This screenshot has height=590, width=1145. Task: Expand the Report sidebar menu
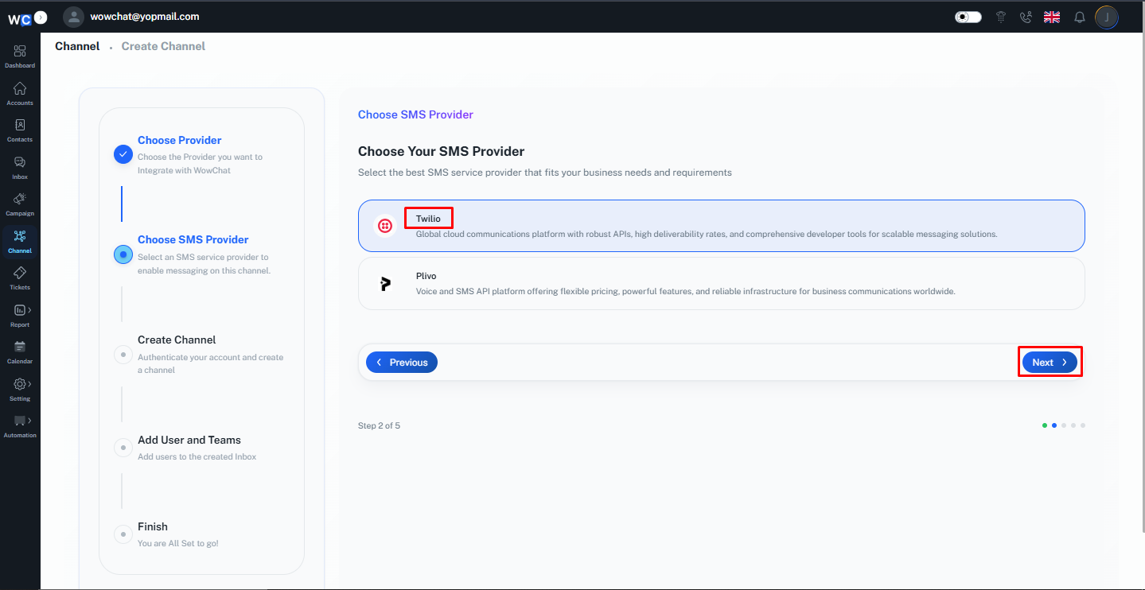(20, 315)
